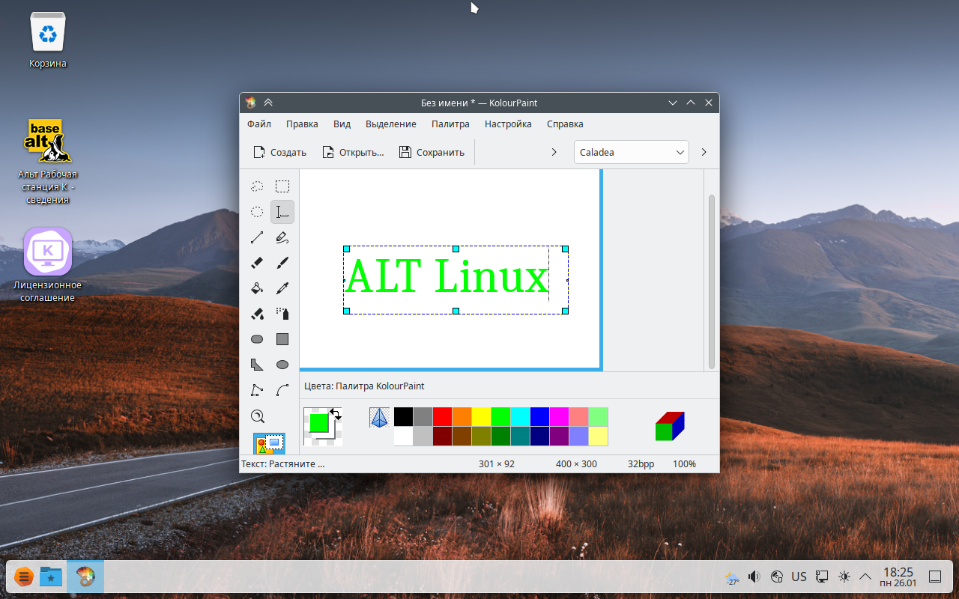This screenshot has width=959, height=599.
Task: Select the Free-form selection tool
Action: click(257, 186)
